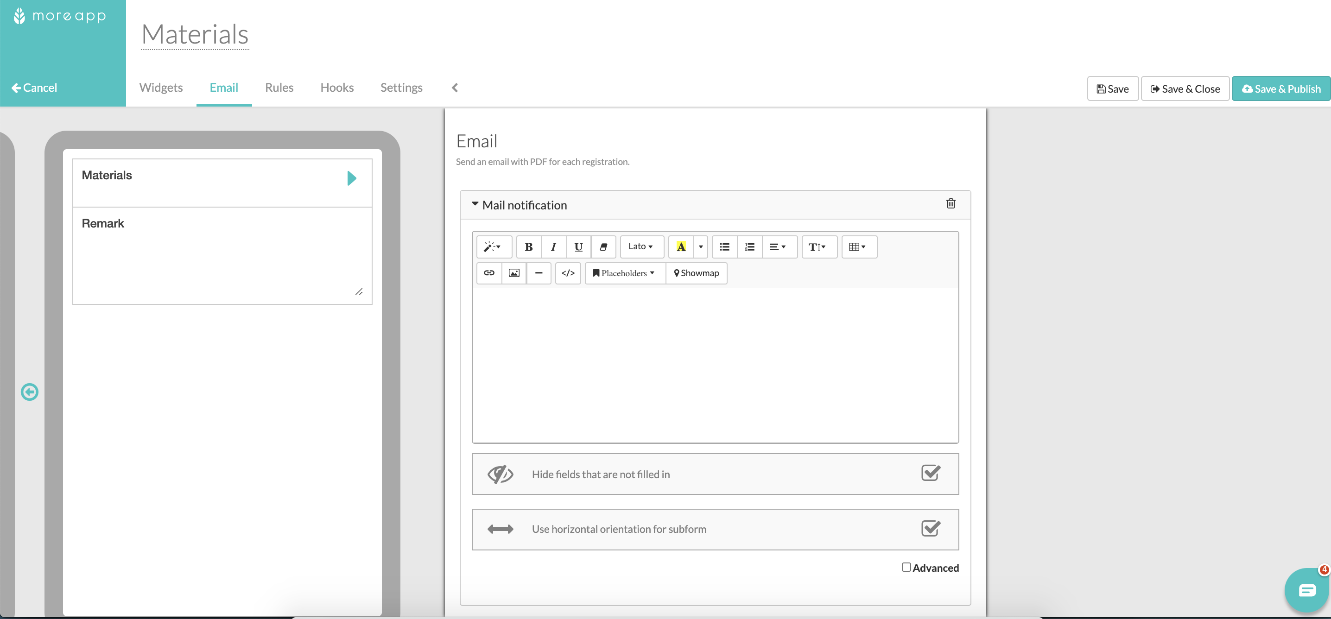
Task: Open the Placeholders dropdown
Action: pos(624,273)
